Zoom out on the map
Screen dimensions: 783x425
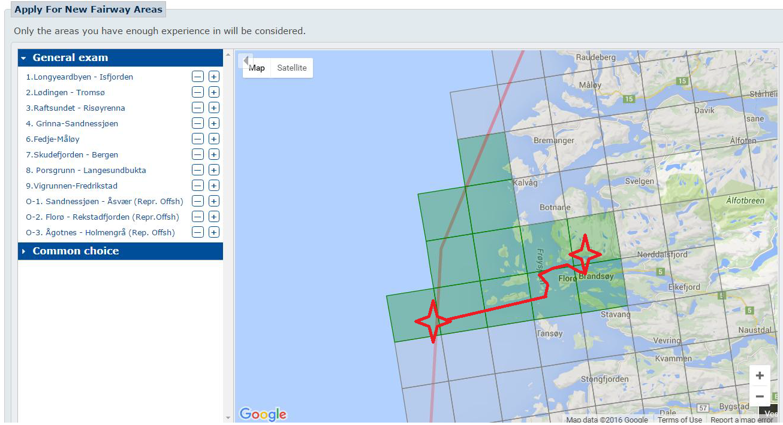760,396
